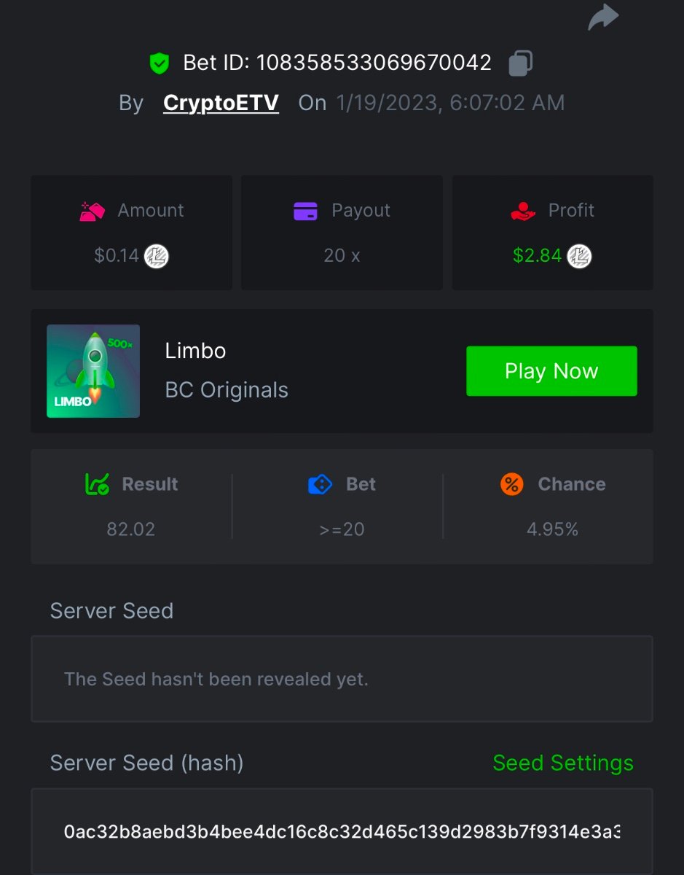This screenshot has width=684, height=875.
Task: Click the share arrow icon
Action: click(x=603, y=17)
